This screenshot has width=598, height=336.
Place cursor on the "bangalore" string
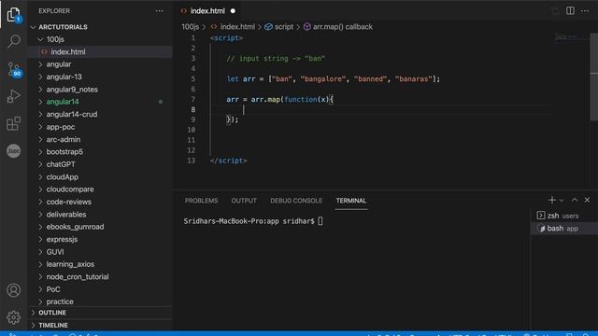pyautogui.click(x=322, y=78)
